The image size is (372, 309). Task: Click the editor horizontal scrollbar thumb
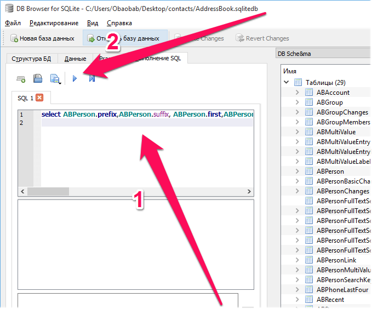[x=48, y=191]
